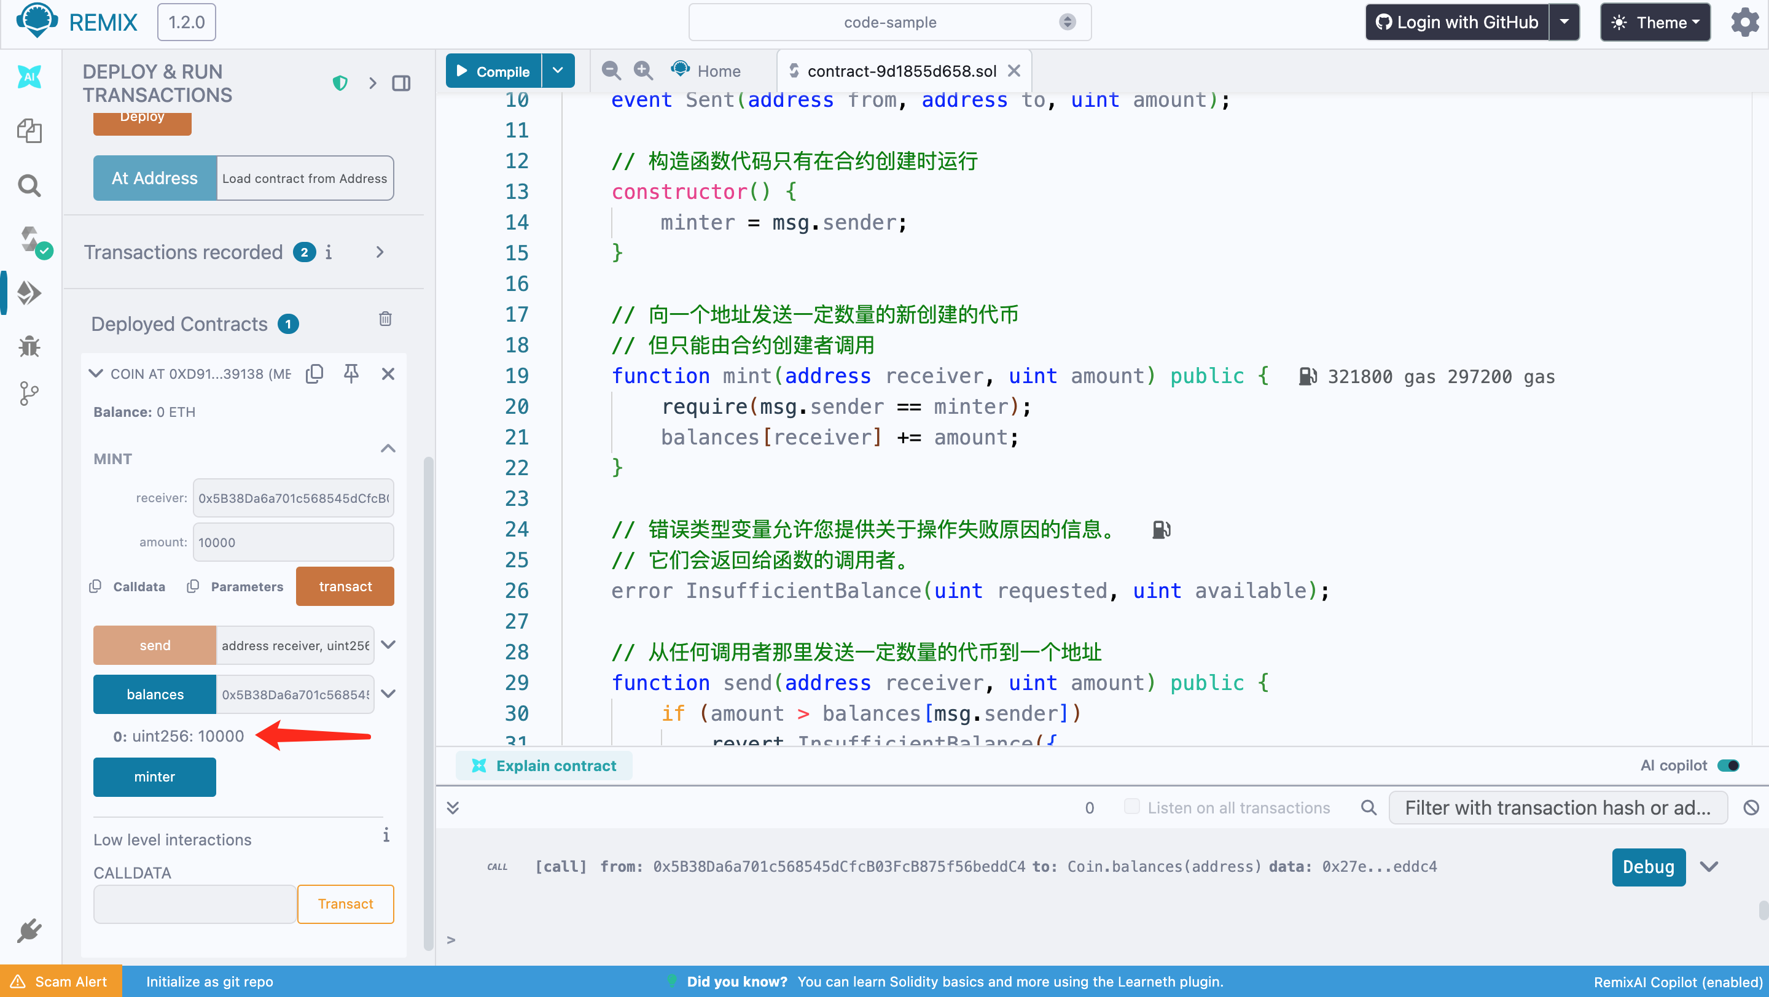Open the File Explorer sidebar icon

point(29,130)
